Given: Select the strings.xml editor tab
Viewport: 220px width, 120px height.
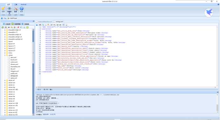Looking at the screenshot, I should pyautogui.click(x=58, y=22).
